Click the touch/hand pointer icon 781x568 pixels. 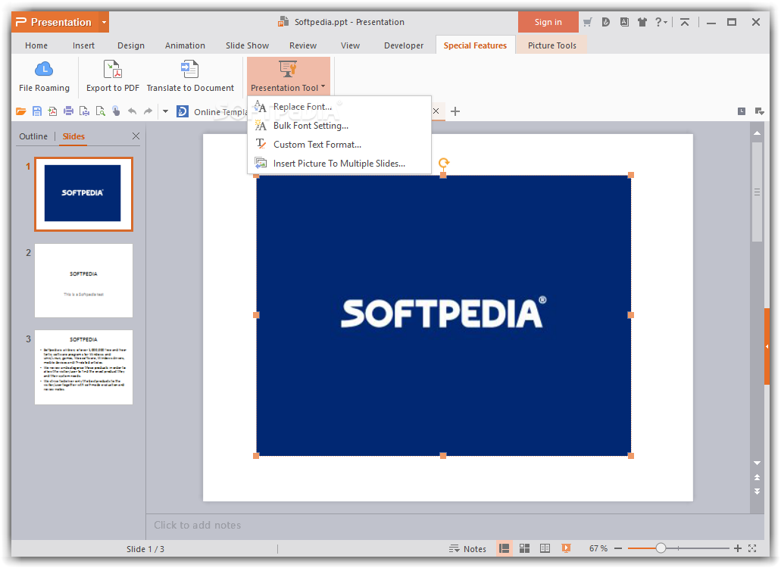click(x=116, y=111)
